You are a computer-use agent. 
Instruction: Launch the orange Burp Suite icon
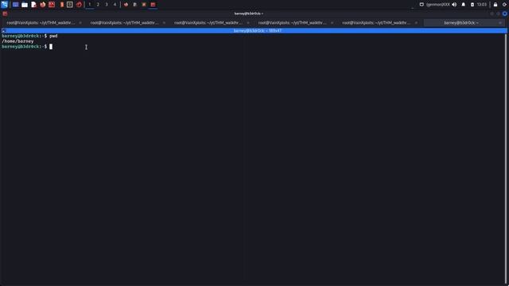(x=62, y=5)
